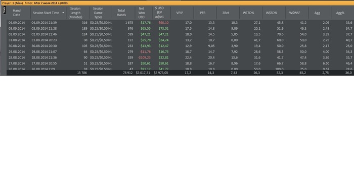
Task: Click session start time 04.09.2014 21:39
Action: coord(44,23)
